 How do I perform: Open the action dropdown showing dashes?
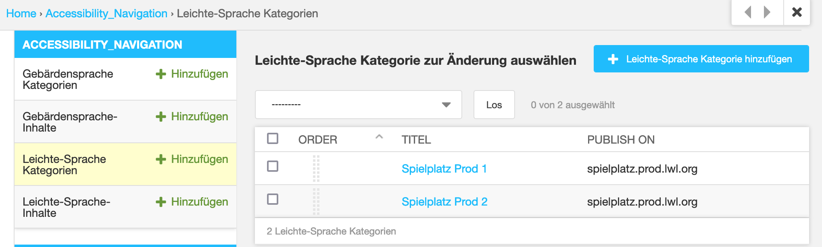coord(359,105)
